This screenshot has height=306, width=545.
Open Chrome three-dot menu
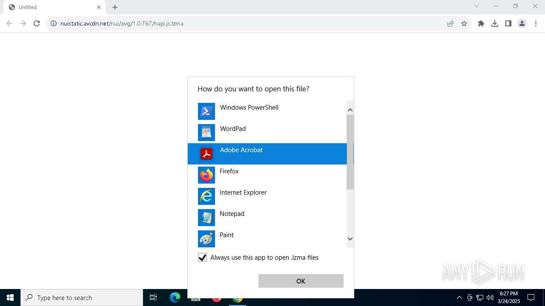536,23
